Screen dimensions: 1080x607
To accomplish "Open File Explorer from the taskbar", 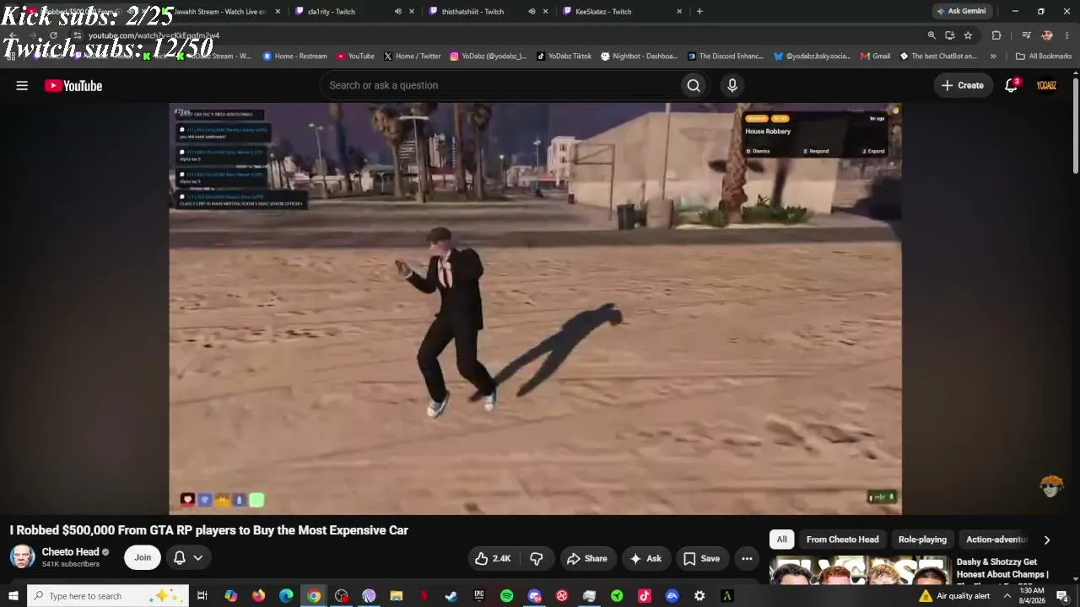I will (397, 596).
